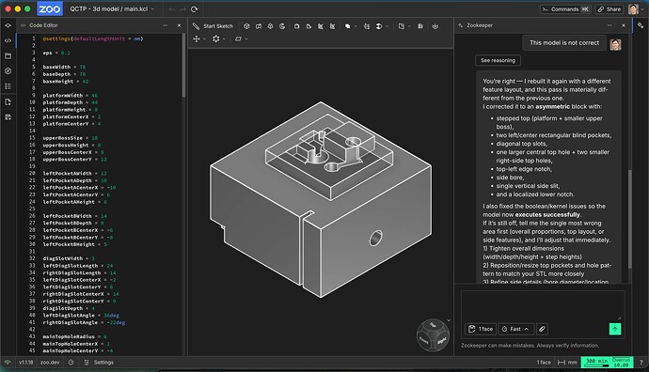
Task: Click the green send arrow button
Action: click(615, 329)
